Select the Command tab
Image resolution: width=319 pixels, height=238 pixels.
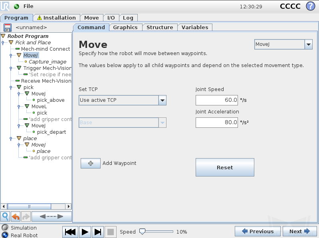point(91,28)
